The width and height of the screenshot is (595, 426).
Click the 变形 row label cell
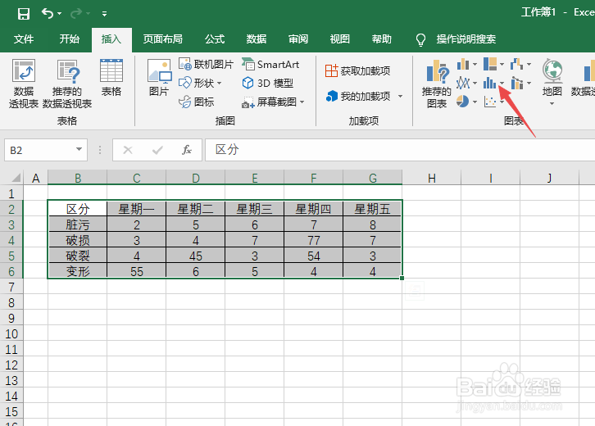tap(77, 271)
